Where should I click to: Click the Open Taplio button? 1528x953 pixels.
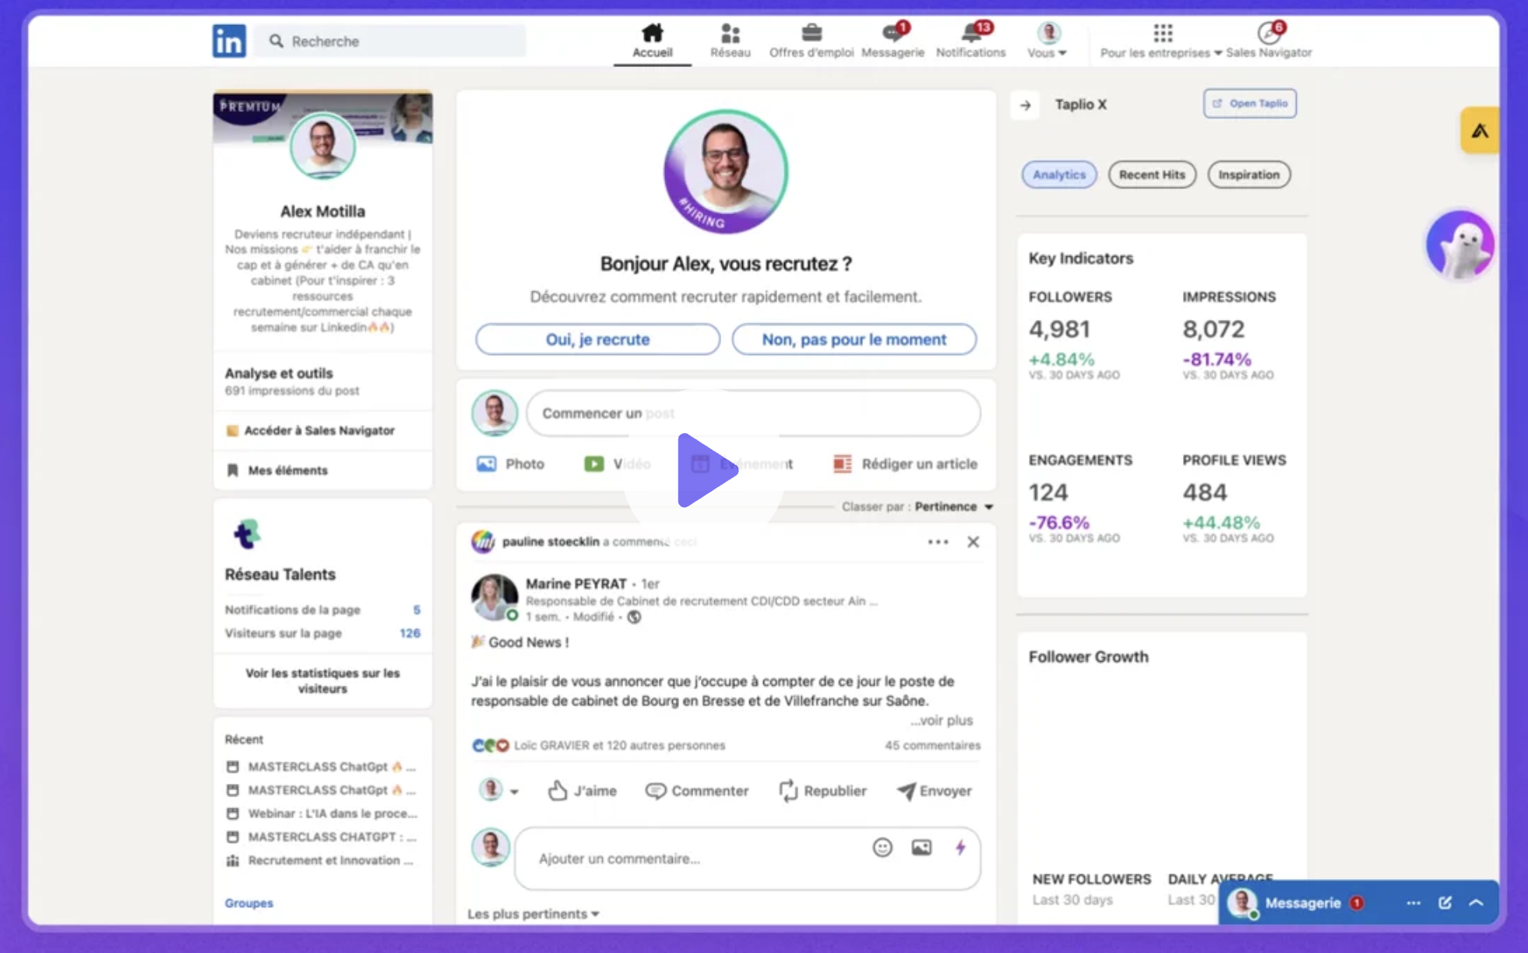pos(1249,104)
